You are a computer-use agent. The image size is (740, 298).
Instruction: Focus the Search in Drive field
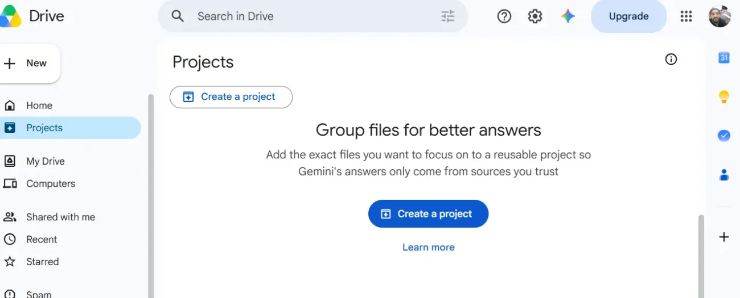(x=313, y=16)
